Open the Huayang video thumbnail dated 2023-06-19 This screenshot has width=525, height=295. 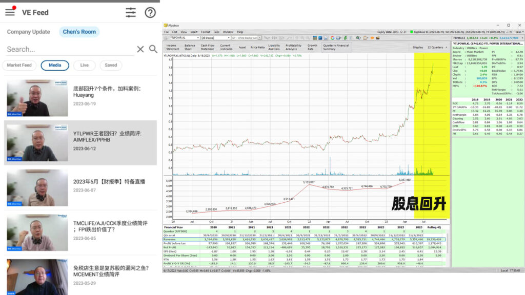pyautogui.click(x=37, y=98)
